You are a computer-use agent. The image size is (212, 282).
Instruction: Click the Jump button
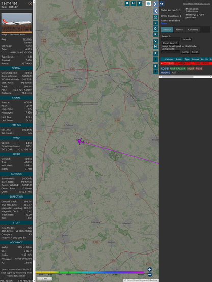coord(185,52)
